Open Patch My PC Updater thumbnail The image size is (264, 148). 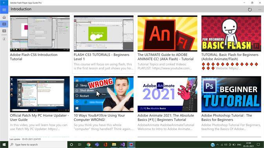point(40,94)
